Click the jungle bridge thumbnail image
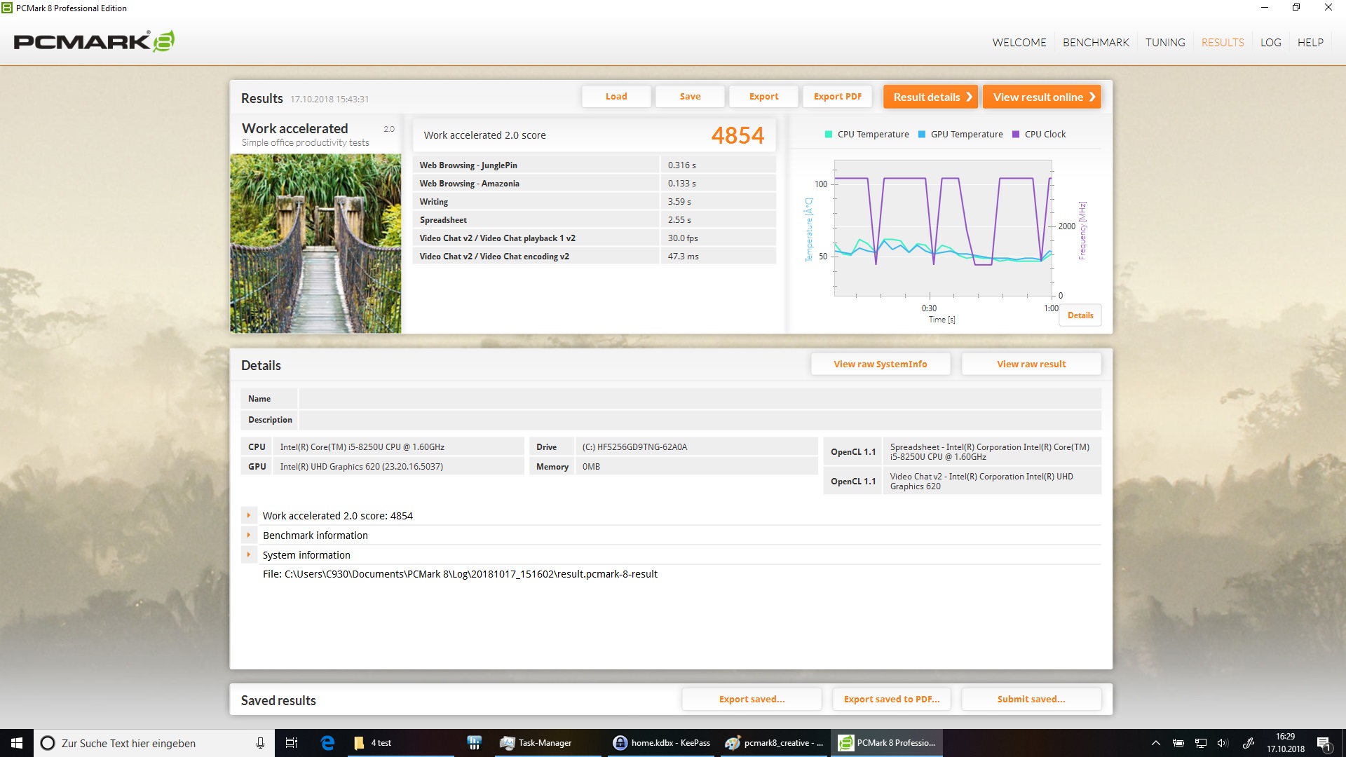This screenshot has width=1346, height=757. click(x=315, y=243)
